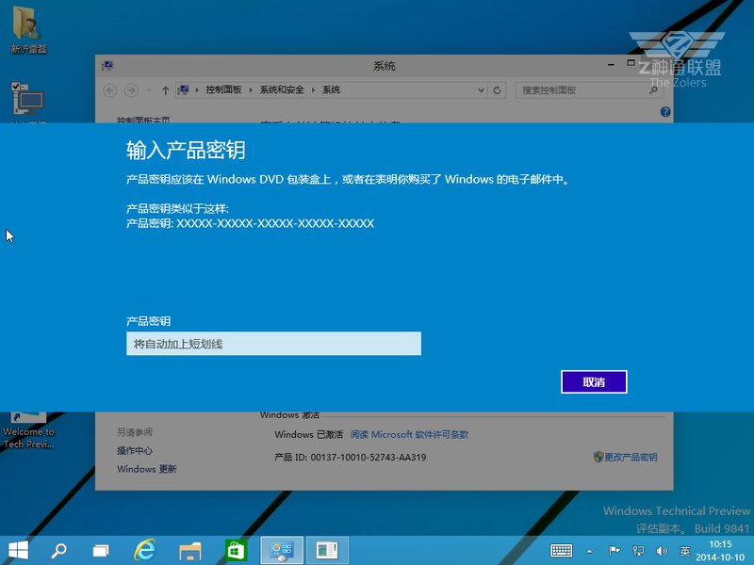Open 阅读 Microsoft 软件许可条款 link

click(x=409, y=434)
